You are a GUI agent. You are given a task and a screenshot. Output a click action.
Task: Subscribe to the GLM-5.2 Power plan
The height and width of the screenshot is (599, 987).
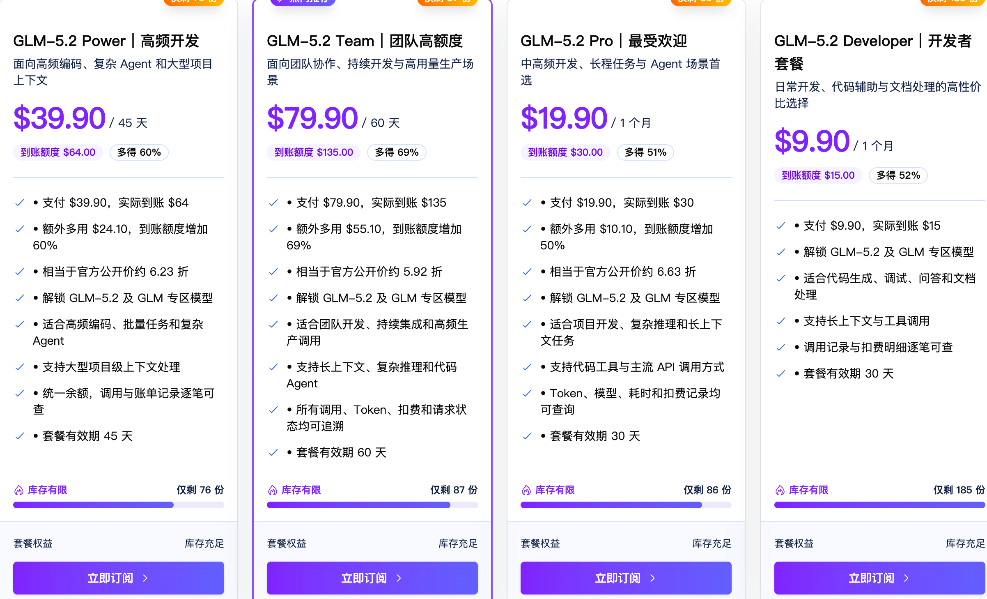tap(119, 578)
